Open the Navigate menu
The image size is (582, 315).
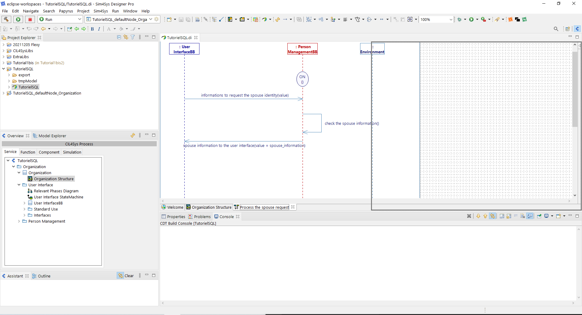click(x=31, y=11)
